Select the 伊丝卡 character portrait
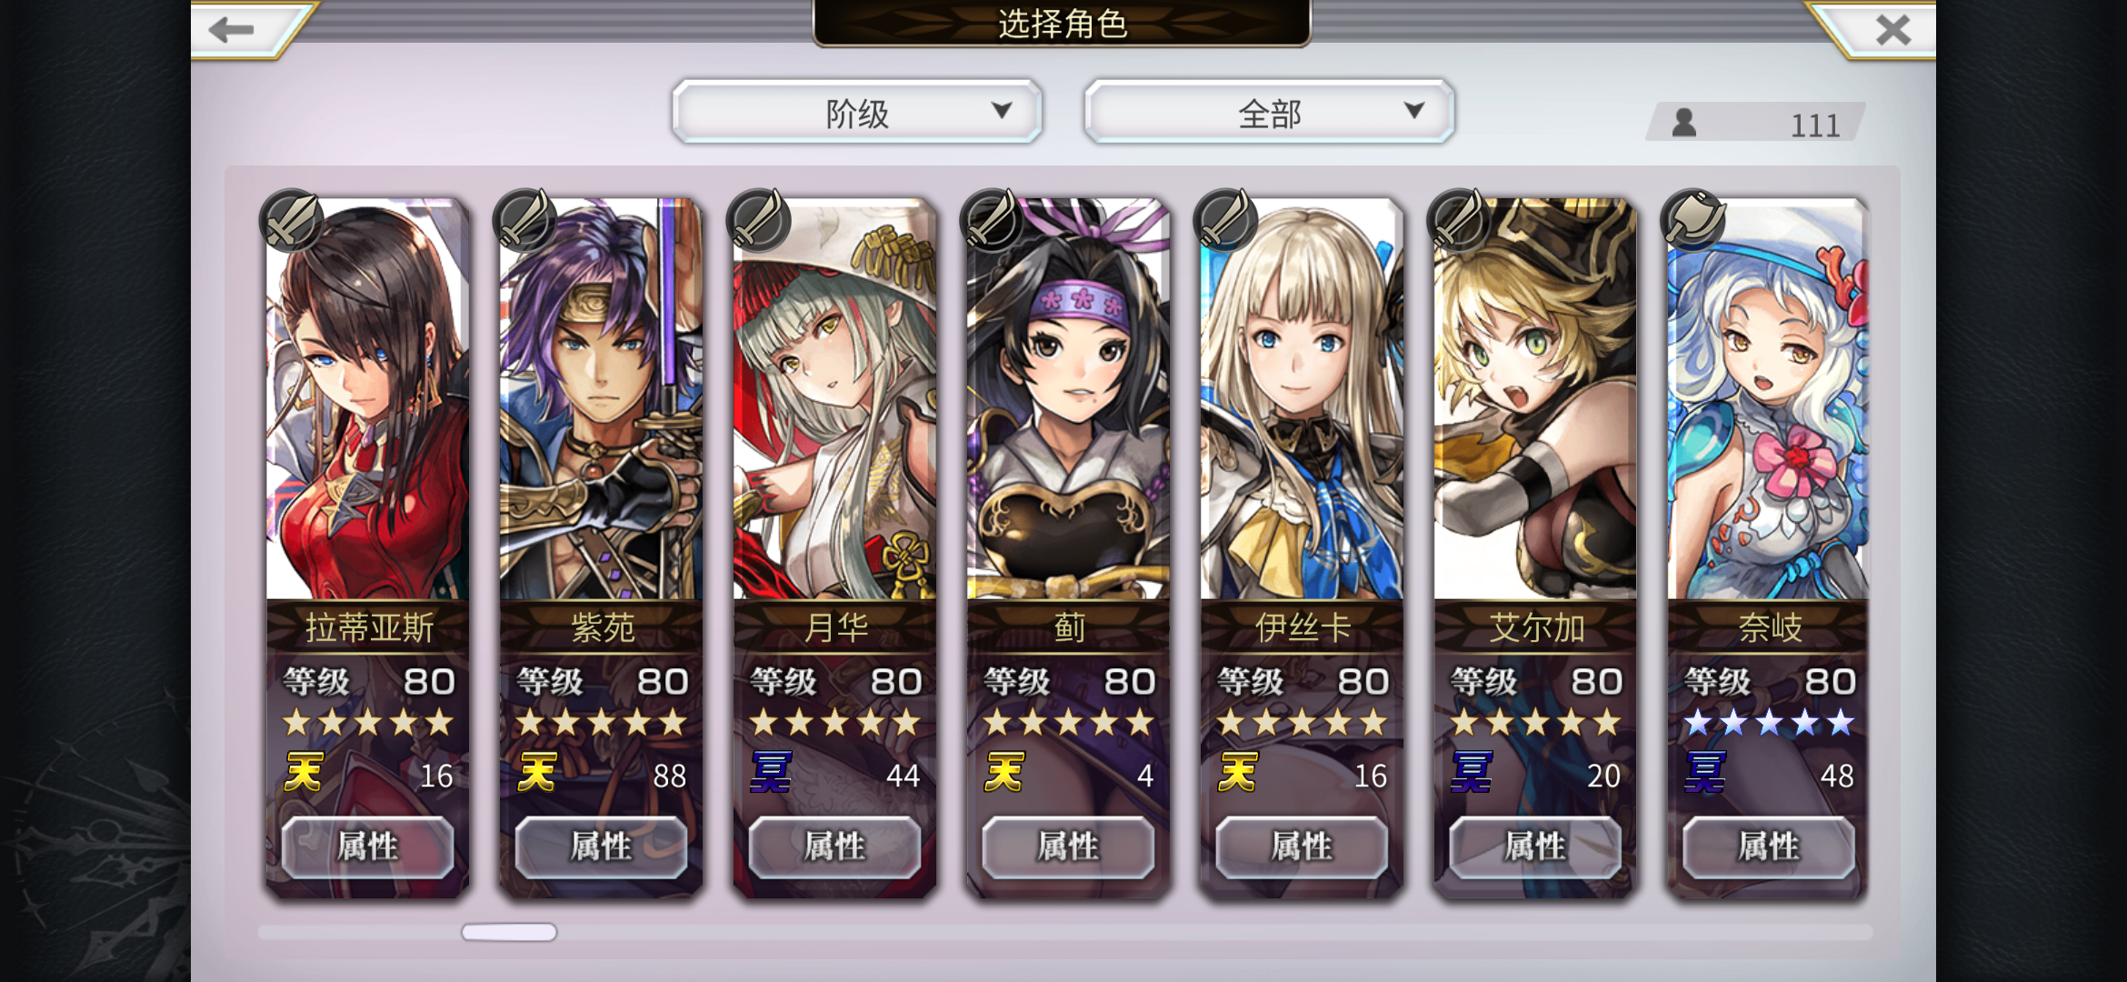Screen dimensions: 2127x982 coord(1302,400)
